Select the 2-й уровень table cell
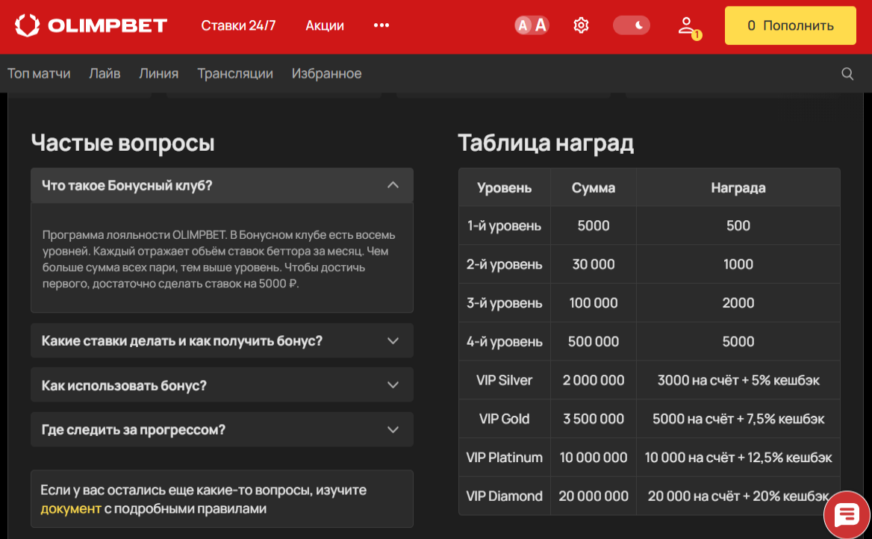The height and width of the screenshot is (539, 872). [x=505, y=264]
